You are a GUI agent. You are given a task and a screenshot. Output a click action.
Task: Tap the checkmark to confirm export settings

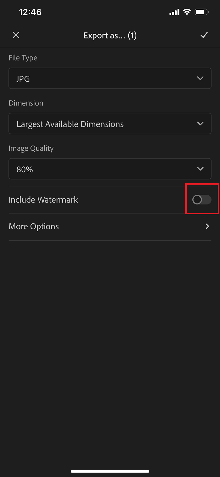[204, 35]
